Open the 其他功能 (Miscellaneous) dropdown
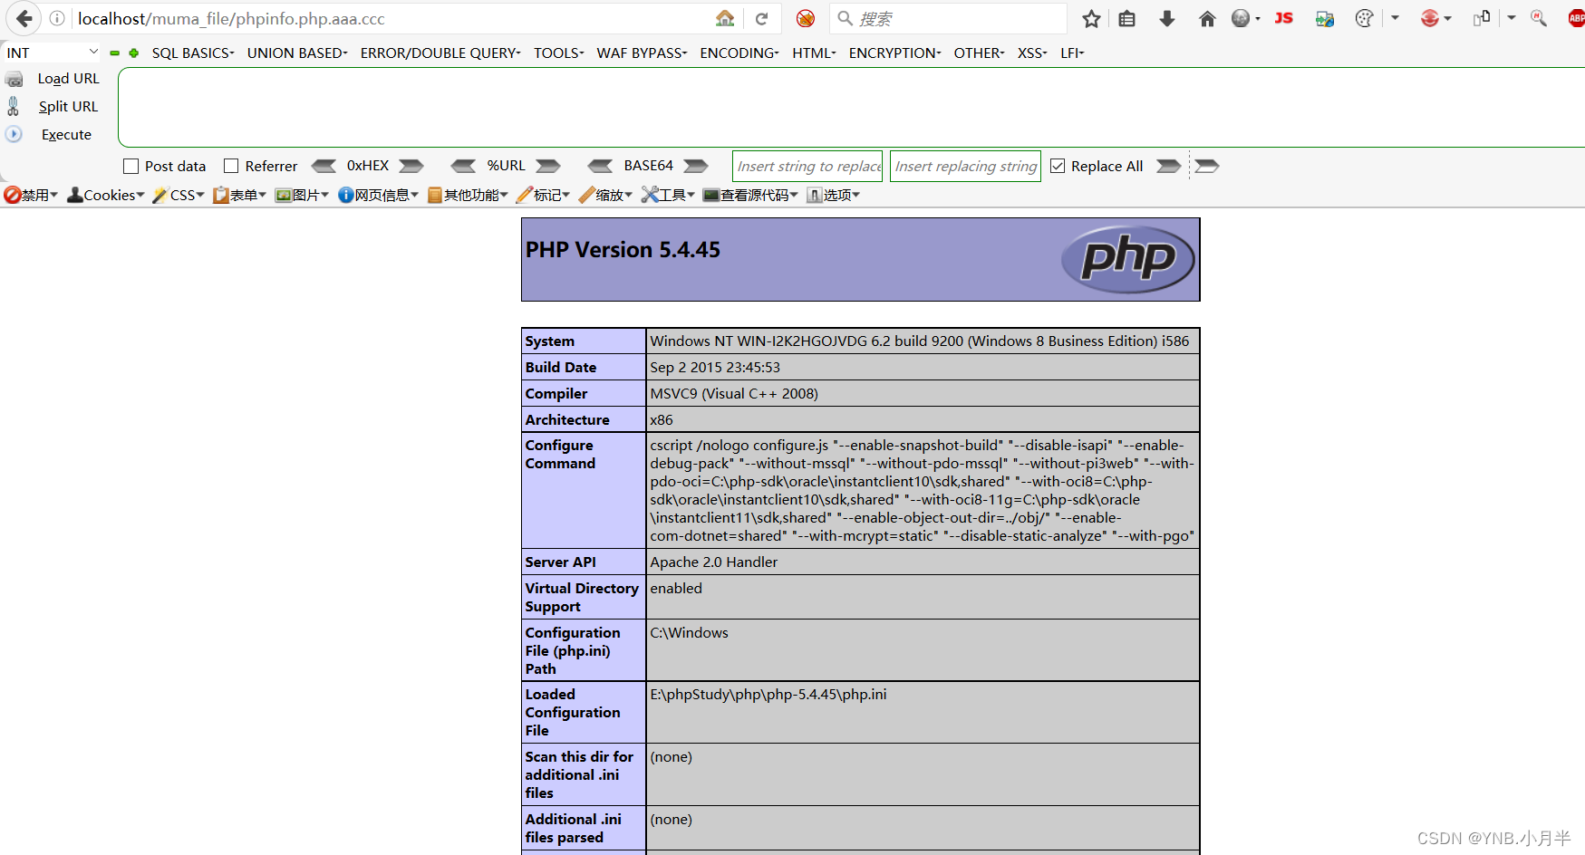 [468, 195]
